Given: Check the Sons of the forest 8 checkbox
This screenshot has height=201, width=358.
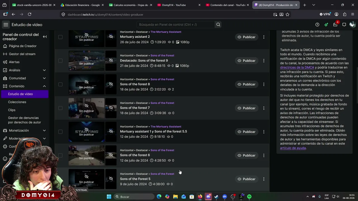Looking at the screenshot, I should pyautogui.click(x=60, y=84).
